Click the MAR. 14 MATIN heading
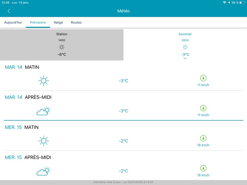 [22, 67]
